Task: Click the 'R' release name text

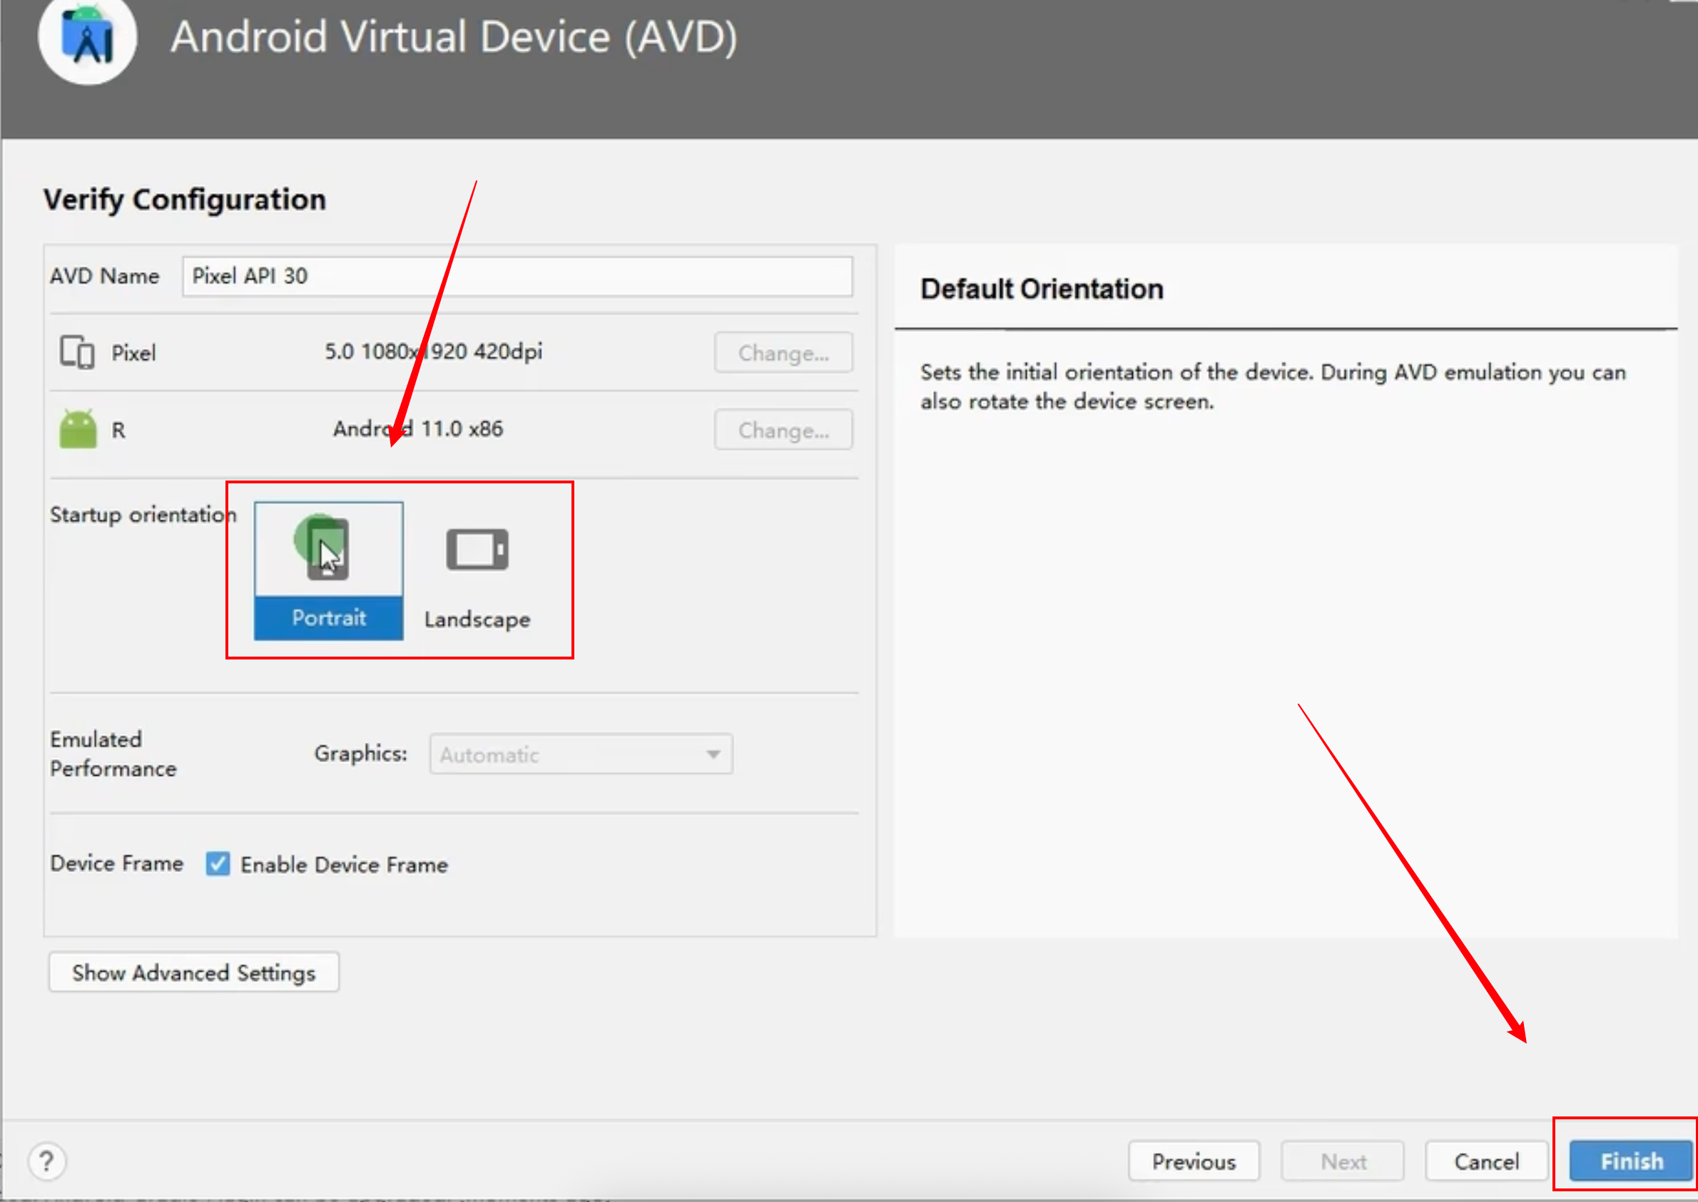Action: (x=118, y=431)
